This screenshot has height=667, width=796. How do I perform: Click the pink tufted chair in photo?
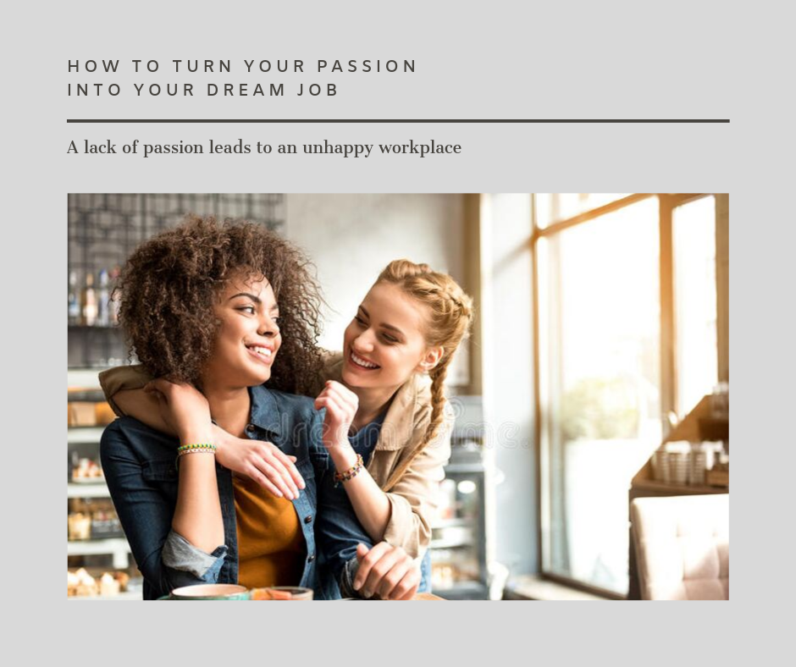coord(679,547)
